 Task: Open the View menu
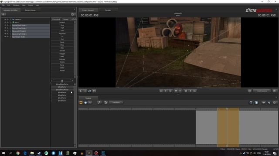(x=24, y=5)
